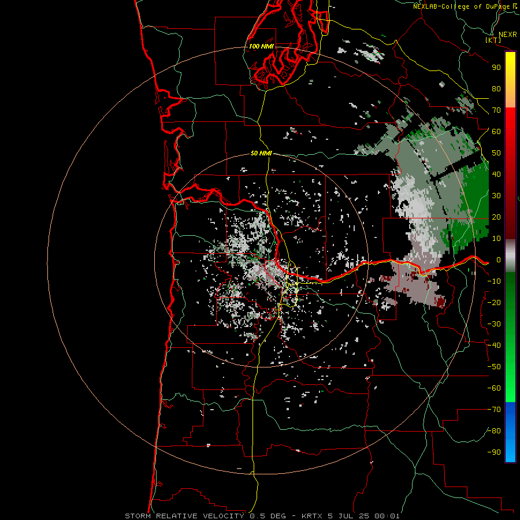Click the -10 value on the velocity scale
Screen dimensions: 520x520
pos(494,281)
